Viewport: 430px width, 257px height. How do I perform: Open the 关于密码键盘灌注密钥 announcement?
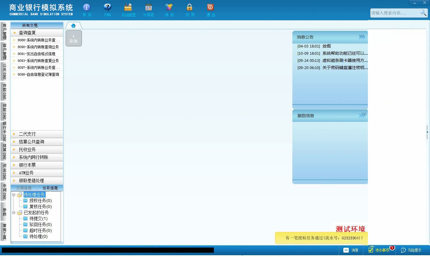pyautogui.click(x=345, y=68)
